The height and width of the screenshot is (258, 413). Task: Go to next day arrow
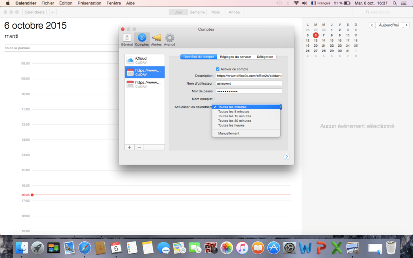click(x=406, y=25)
